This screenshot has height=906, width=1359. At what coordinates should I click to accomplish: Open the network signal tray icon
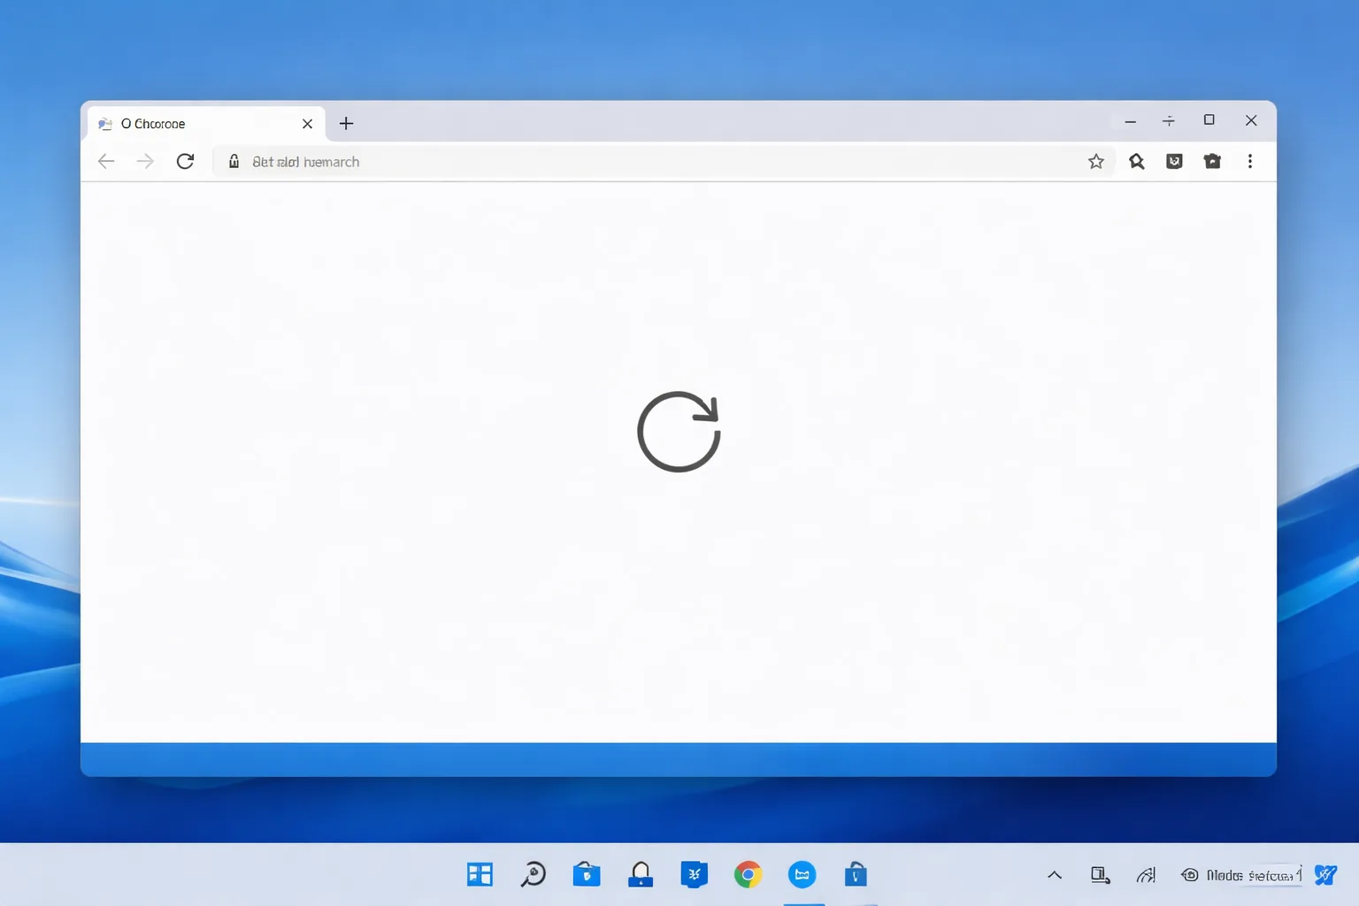(1146, 875)
